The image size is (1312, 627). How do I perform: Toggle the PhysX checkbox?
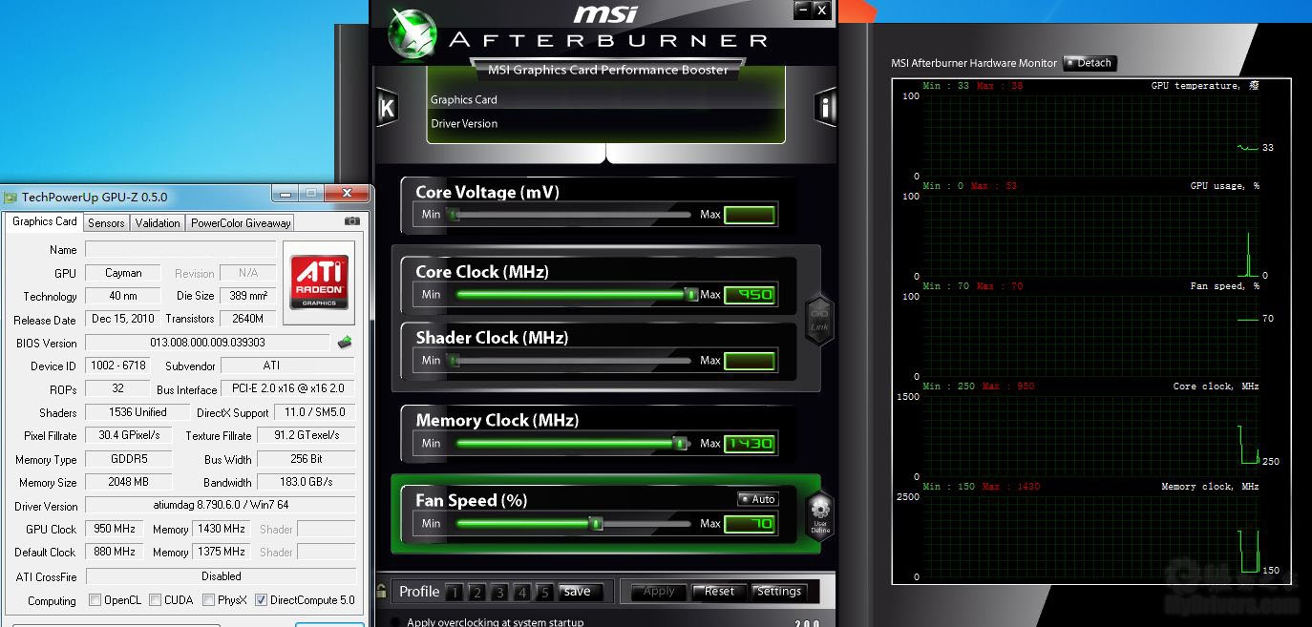coord(208,600)
